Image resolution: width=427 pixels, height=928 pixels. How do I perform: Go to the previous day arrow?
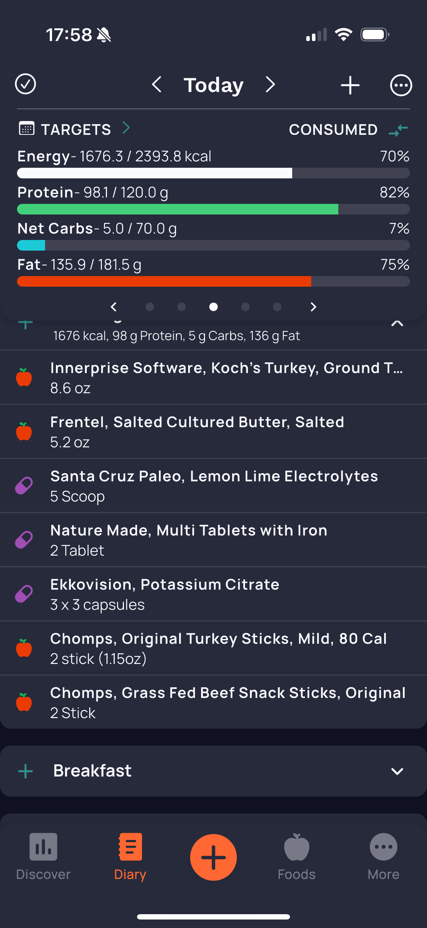click(x=156, y=85)
